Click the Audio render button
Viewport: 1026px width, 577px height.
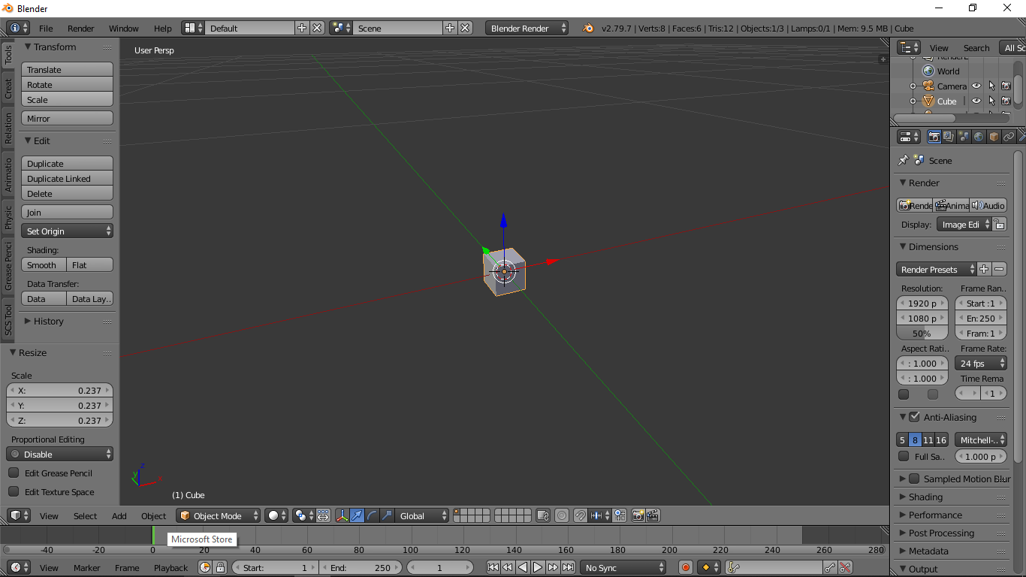point(988,205)
